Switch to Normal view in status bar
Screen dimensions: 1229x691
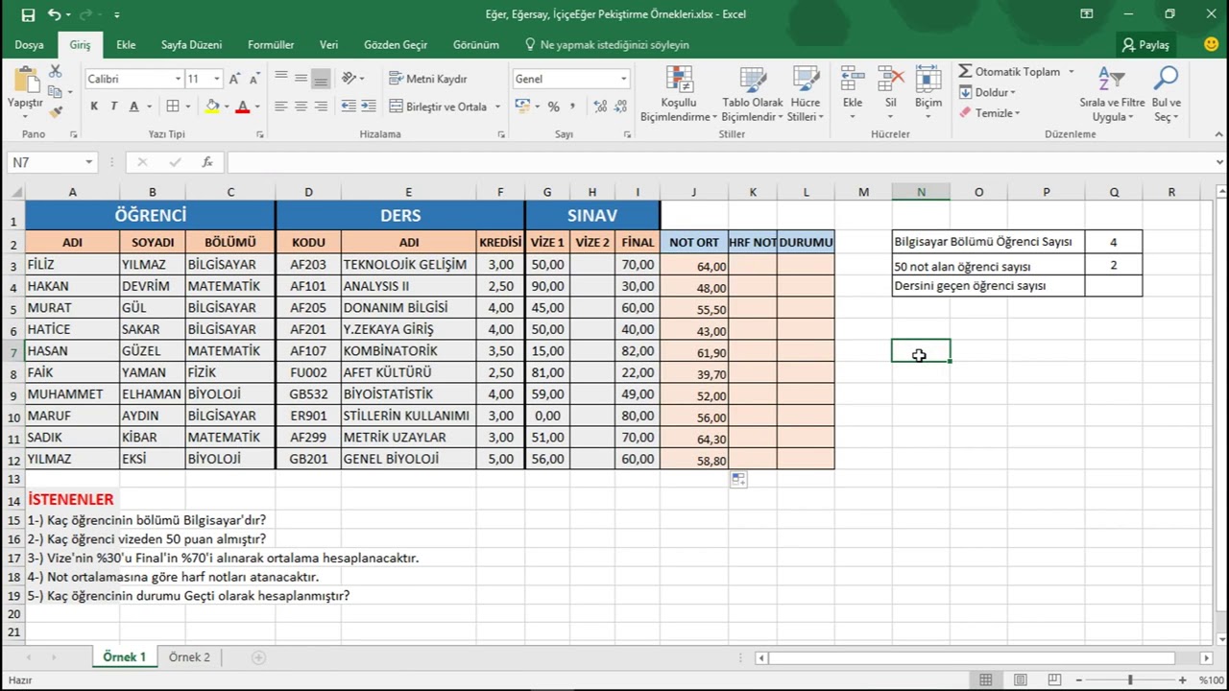(985, 679)
